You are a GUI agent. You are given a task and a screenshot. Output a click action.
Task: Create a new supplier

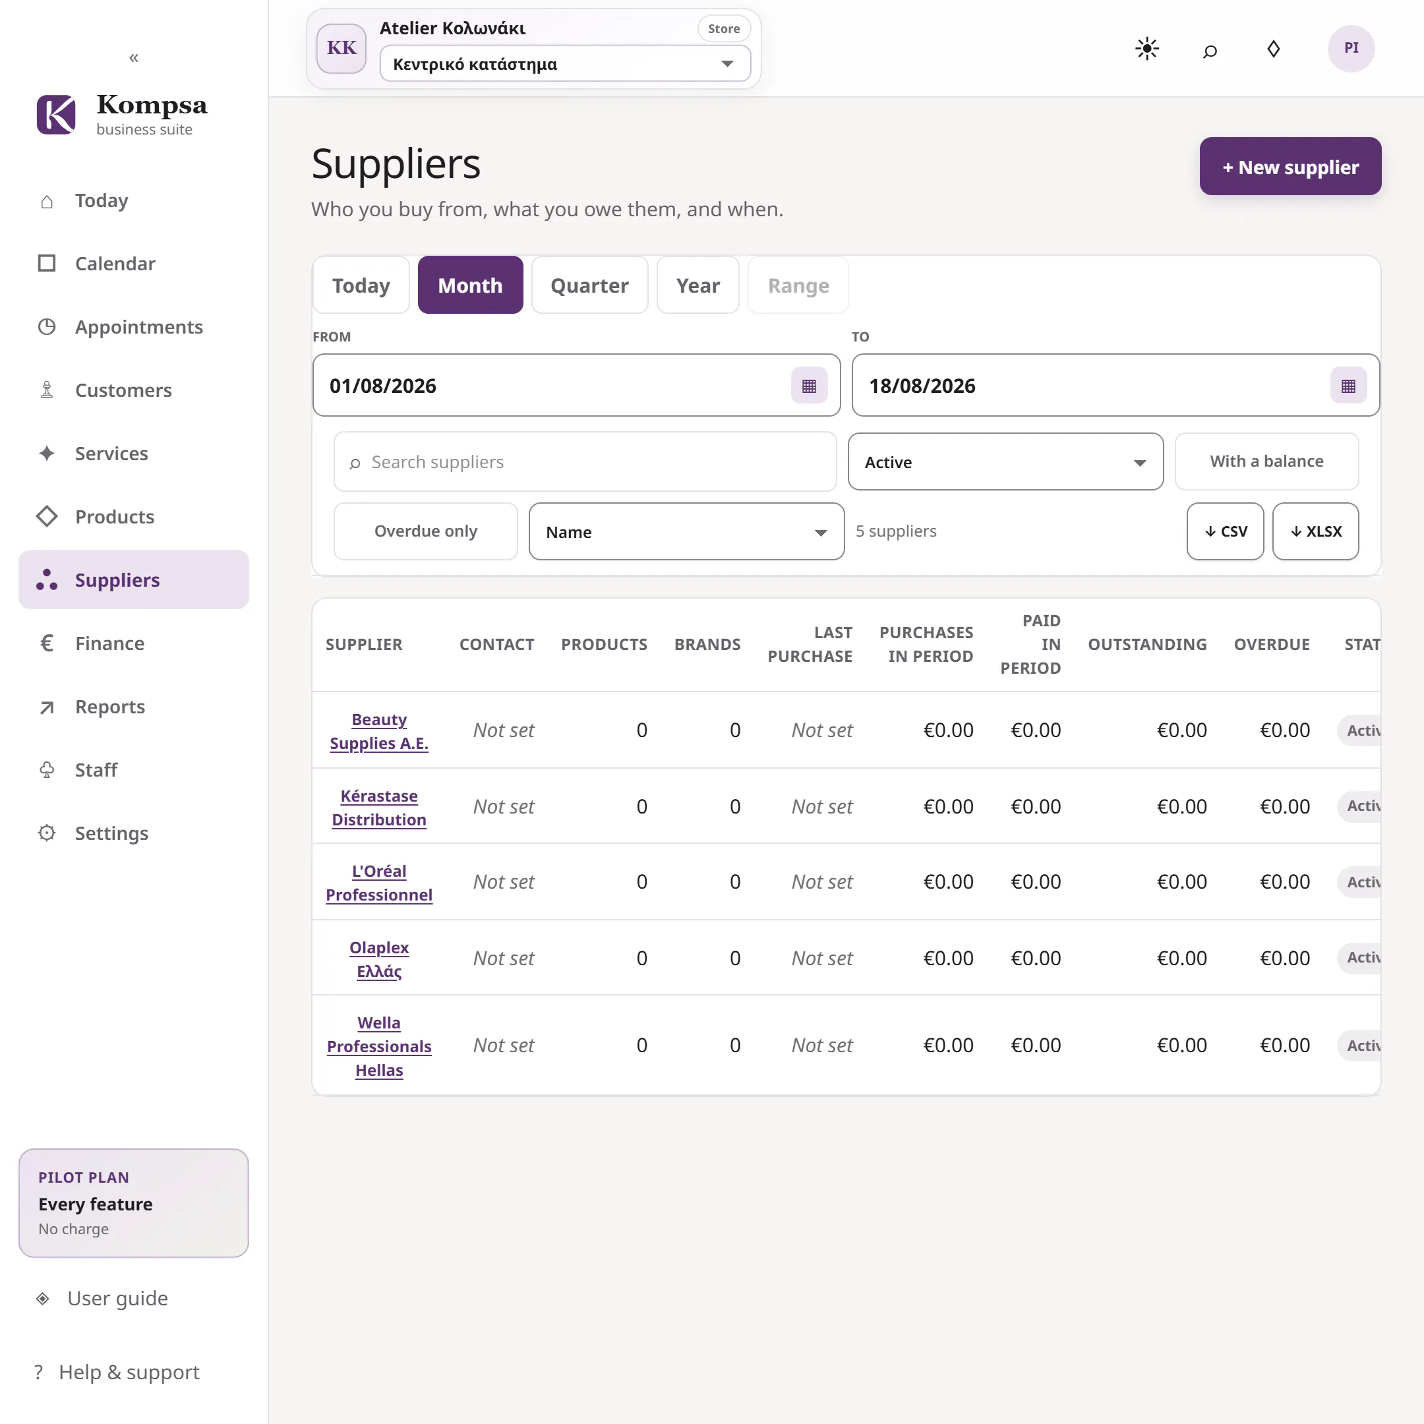click(1290, 167)
